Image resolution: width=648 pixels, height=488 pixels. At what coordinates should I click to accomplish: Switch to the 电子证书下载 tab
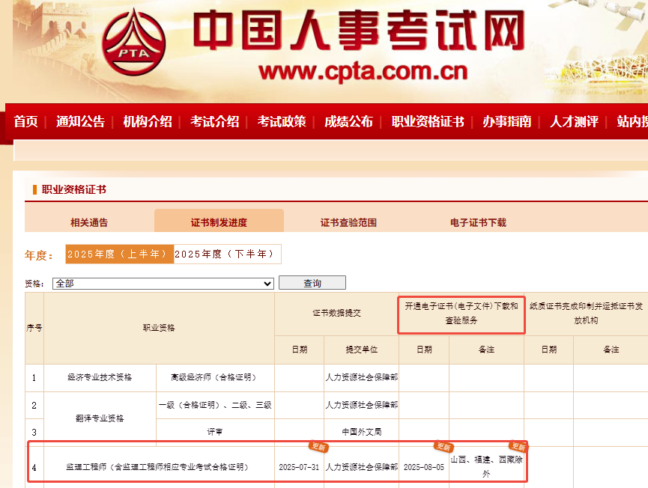(478, 222)
